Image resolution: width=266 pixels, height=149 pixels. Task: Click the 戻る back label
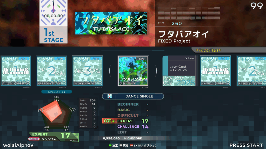pyautogui.click(x=126, y=145)
